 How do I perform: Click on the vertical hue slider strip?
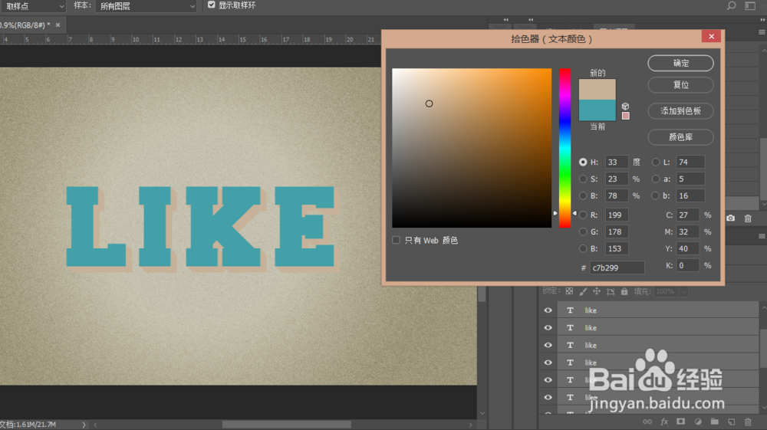[x=565, y=148]
